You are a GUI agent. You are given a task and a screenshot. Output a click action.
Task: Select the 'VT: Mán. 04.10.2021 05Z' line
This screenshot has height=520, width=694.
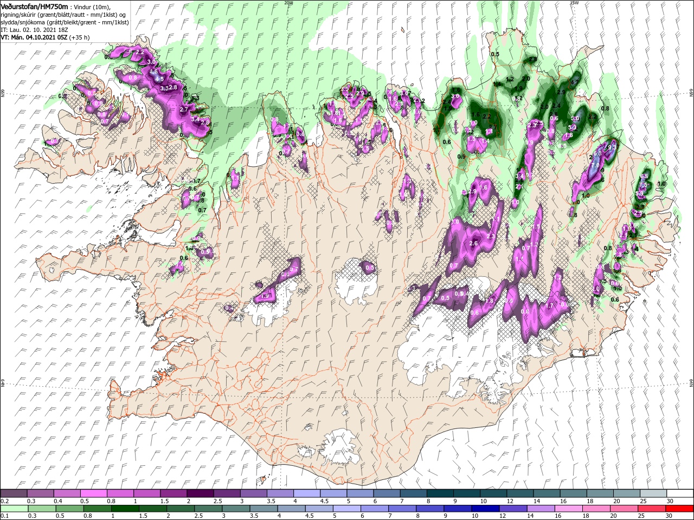point(34,37)
